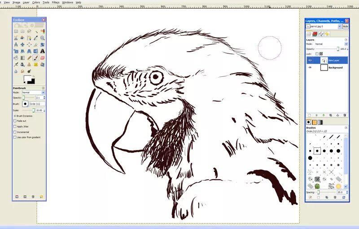Select the Measure tool
Screen dimensions: 359x229
coord(16,44)
